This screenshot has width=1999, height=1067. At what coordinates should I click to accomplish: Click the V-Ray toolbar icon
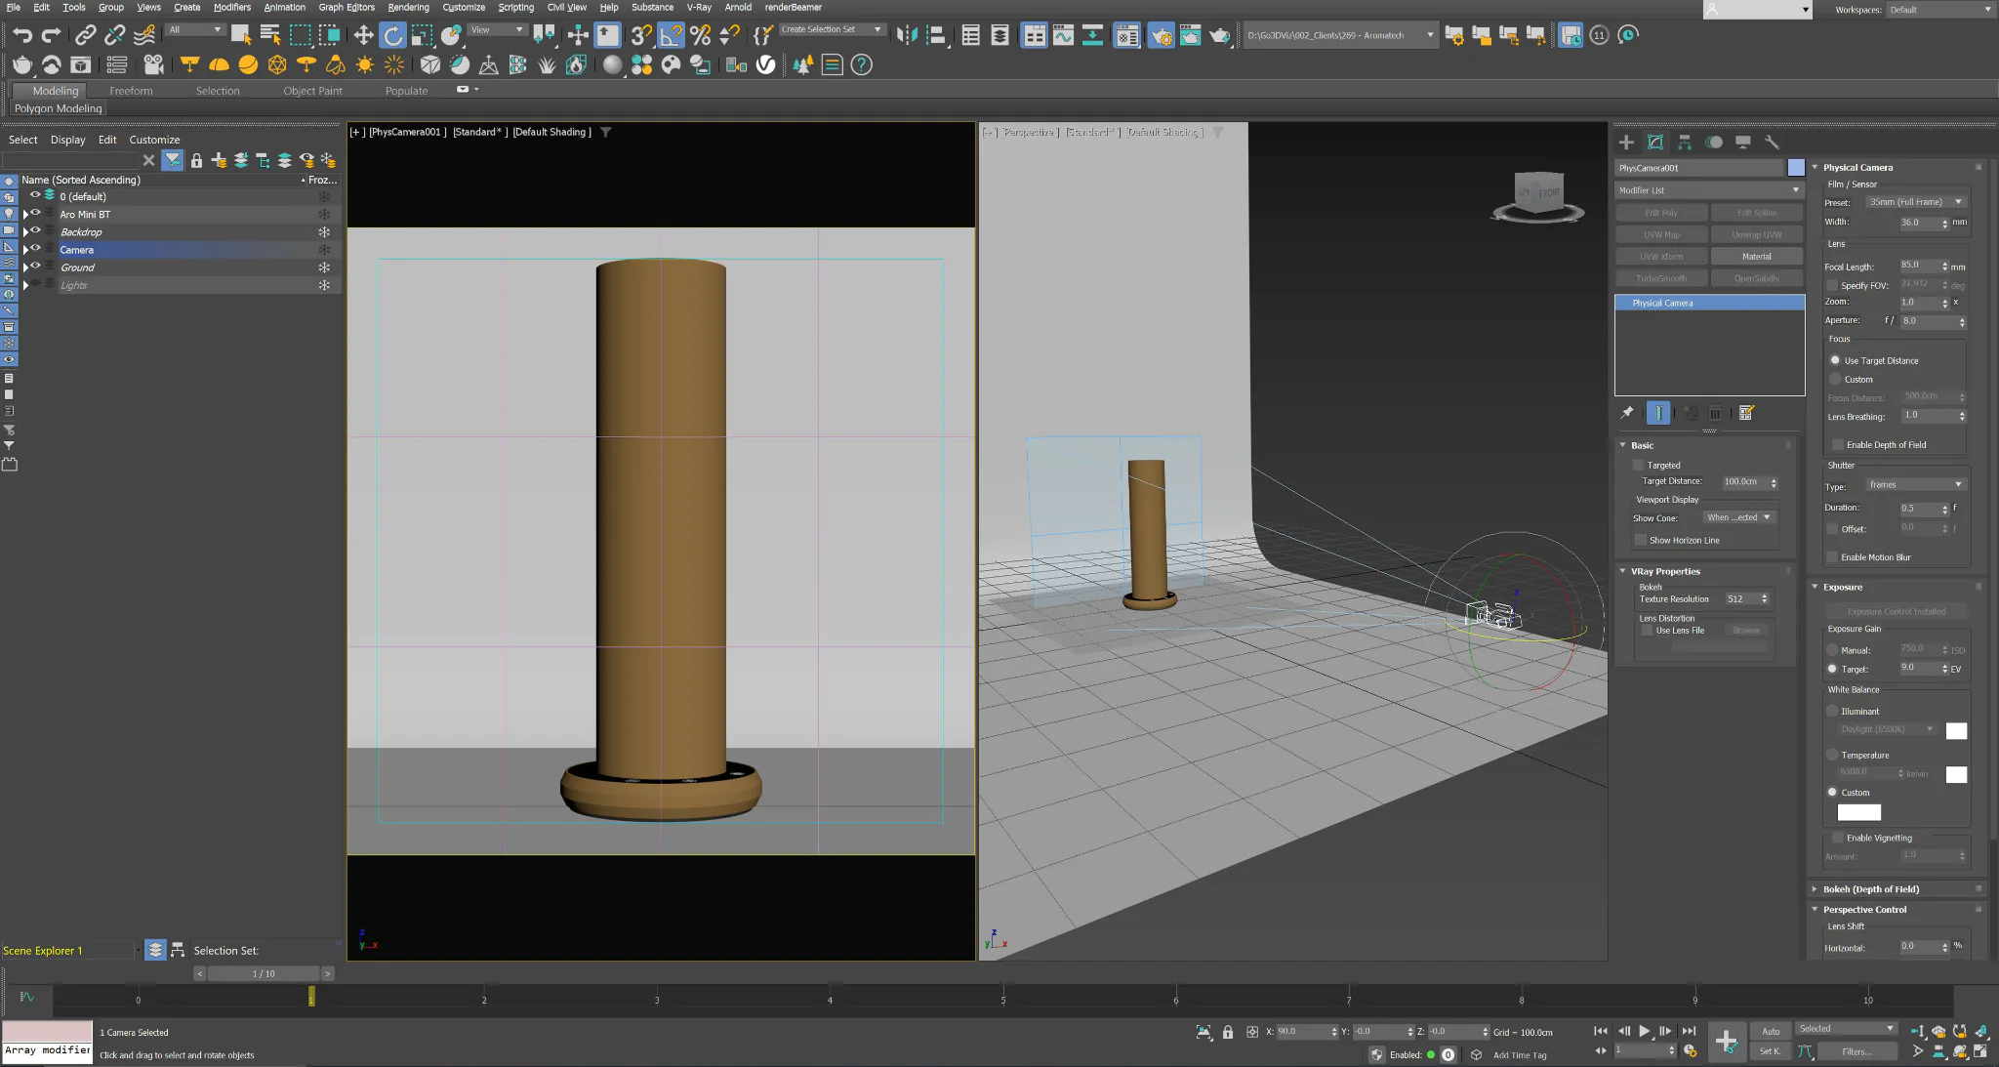pyautogui.click(x=766, y=65)
